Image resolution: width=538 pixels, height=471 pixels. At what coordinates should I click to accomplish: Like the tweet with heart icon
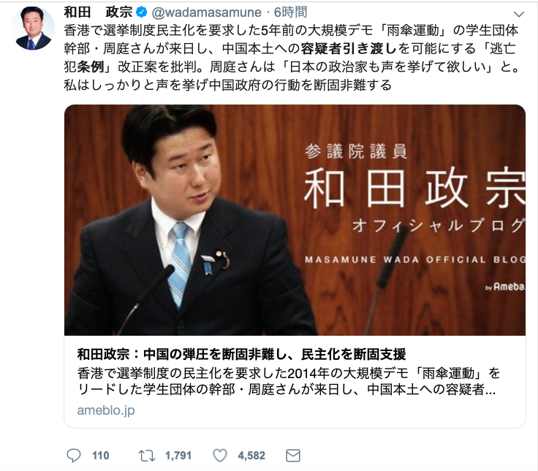[220, 456]
